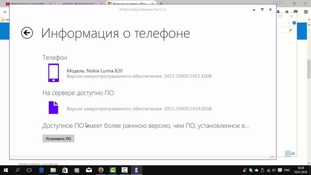Click the Информация о телефоне page title
311x175 pixels.
[116, 33]
